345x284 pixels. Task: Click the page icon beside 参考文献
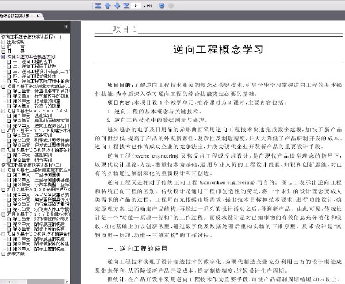(x=3, y=254)
